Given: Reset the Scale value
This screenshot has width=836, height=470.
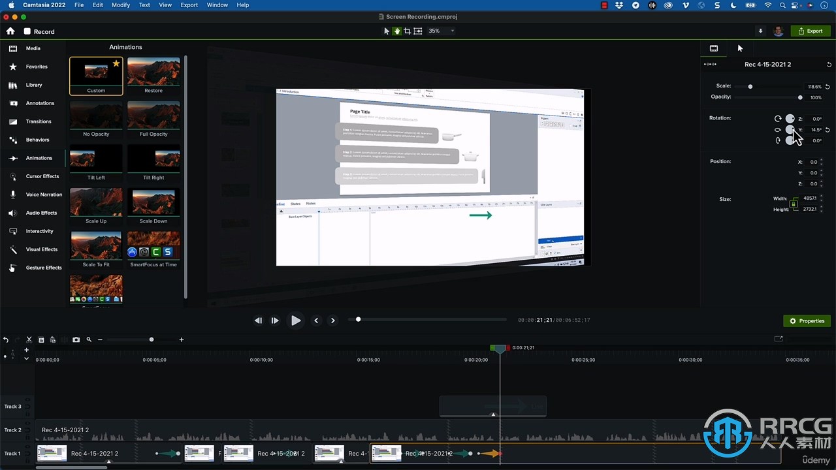Looking at the screenshot, I should [828, 86].
